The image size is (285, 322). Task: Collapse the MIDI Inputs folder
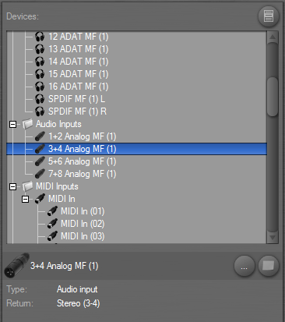tap(12, 186)
